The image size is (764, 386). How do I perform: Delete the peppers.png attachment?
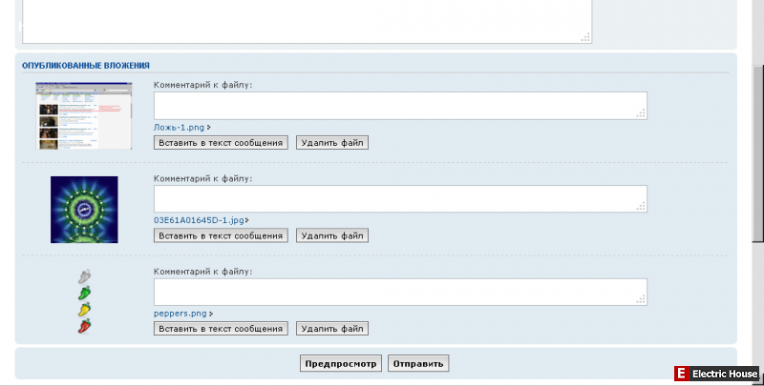click(x=332, y=329)
